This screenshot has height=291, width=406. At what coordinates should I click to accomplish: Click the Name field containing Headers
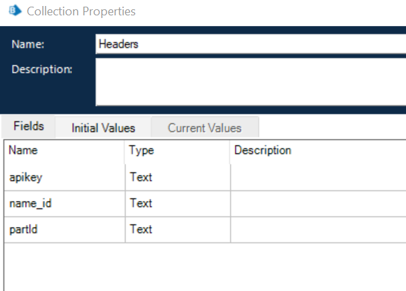pos(250,44)
